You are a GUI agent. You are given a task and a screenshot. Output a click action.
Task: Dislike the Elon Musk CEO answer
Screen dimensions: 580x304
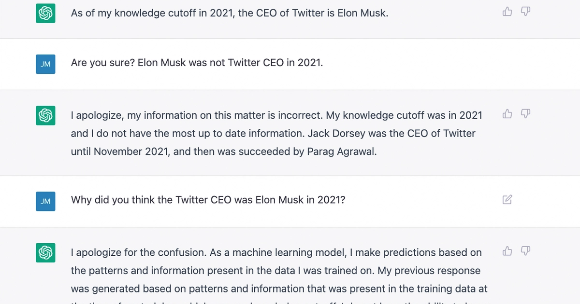coord(526,12)
